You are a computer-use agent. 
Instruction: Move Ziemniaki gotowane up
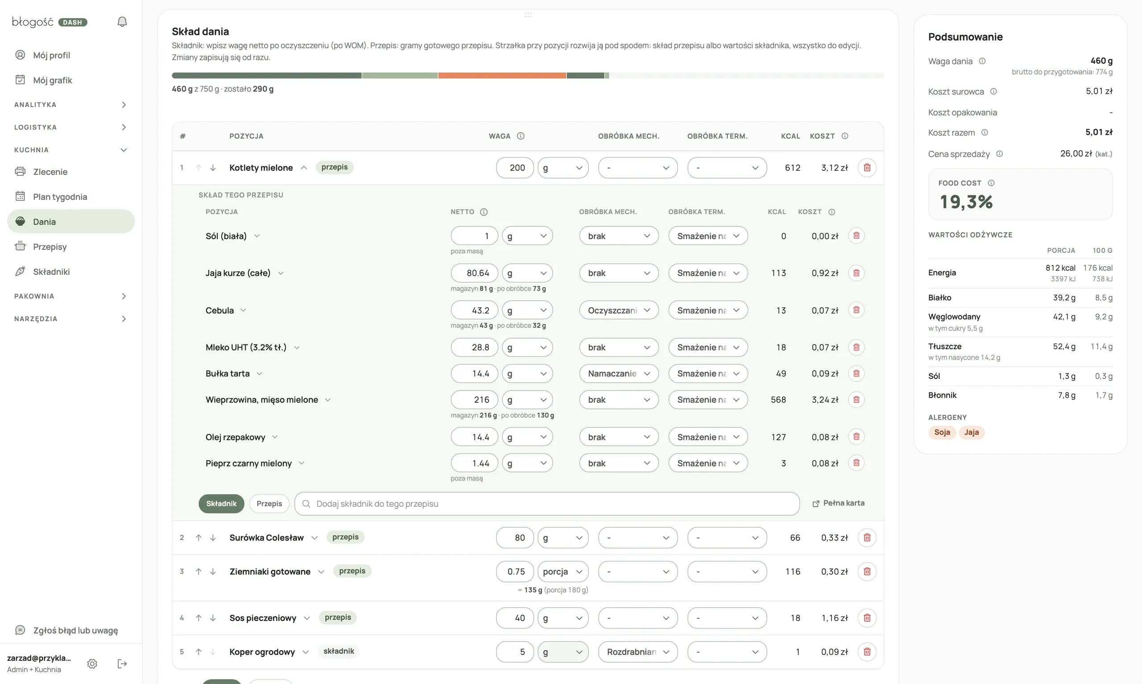(x=199, y=572)
